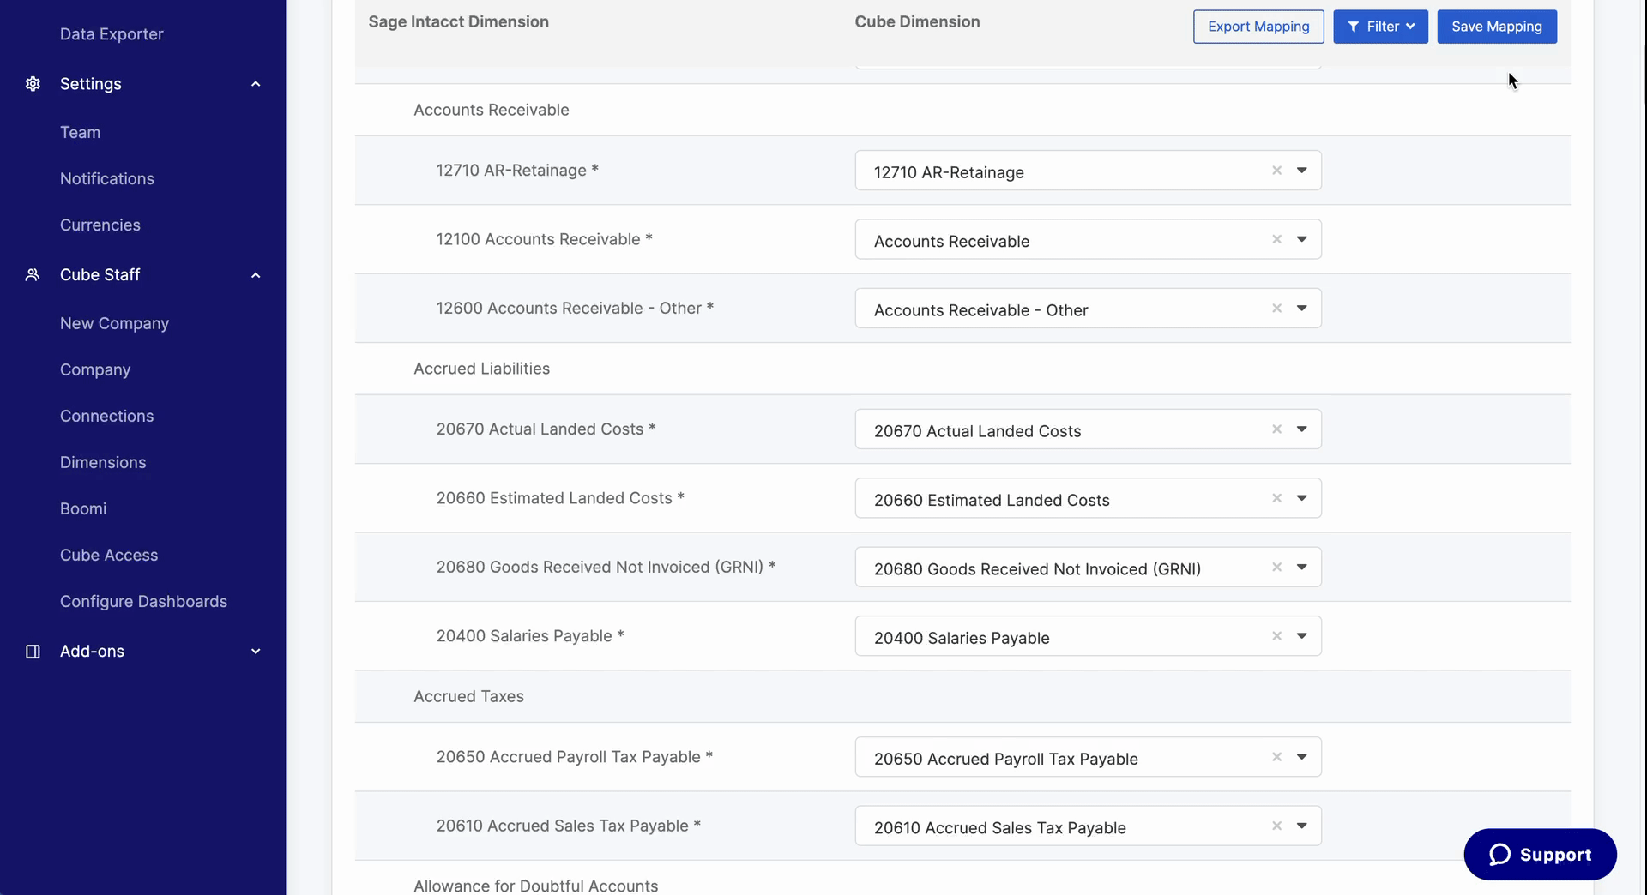This screenshot has height=895, width=1647.
Task: Open the Support chat button
Action: 1540,855
